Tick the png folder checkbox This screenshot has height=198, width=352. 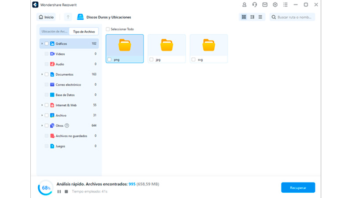click(x=110, y=59)
